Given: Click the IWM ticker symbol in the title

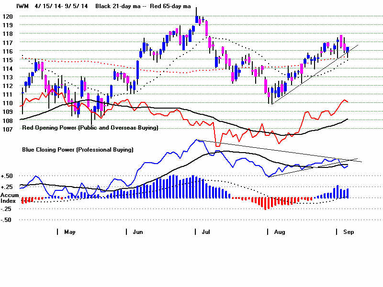Looking at the screenshot, I should tap(23, 6).
